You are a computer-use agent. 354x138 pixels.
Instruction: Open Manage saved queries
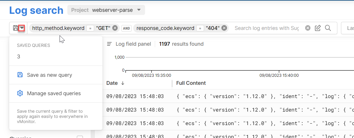point(54,93)
